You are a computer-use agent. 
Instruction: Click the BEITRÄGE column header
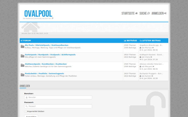click(130, 41)
